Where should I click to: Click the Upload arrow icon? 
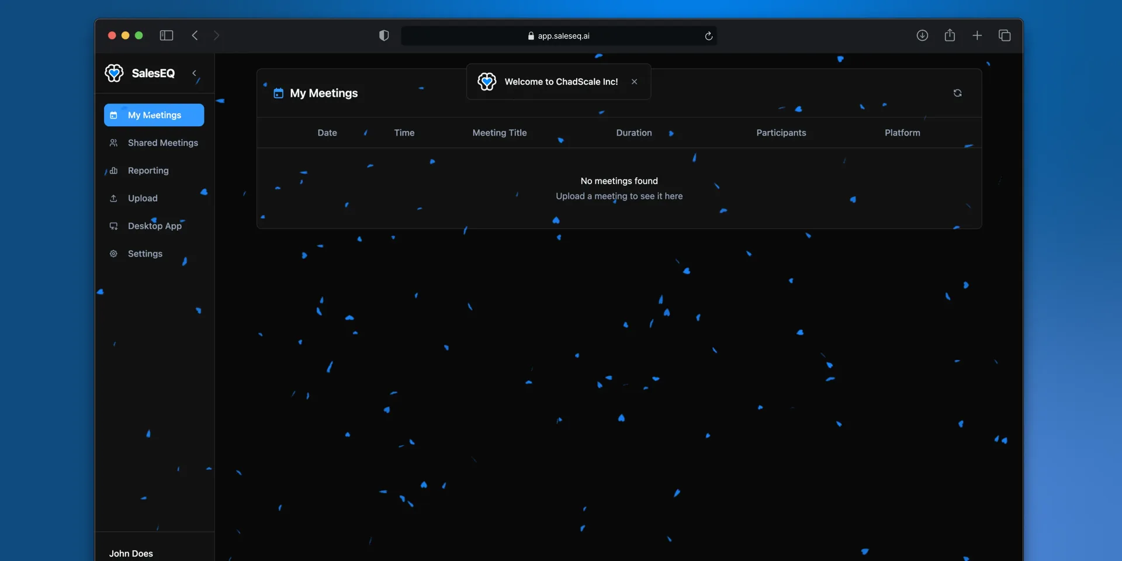pos(113,198)
